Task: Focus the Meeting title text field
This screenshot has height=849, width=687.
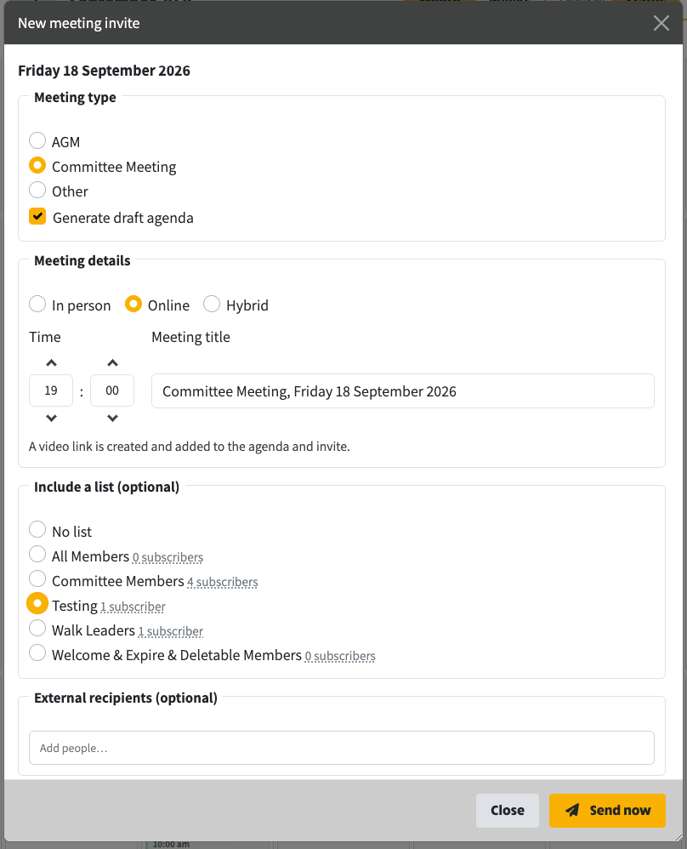Action: [403, 391]
